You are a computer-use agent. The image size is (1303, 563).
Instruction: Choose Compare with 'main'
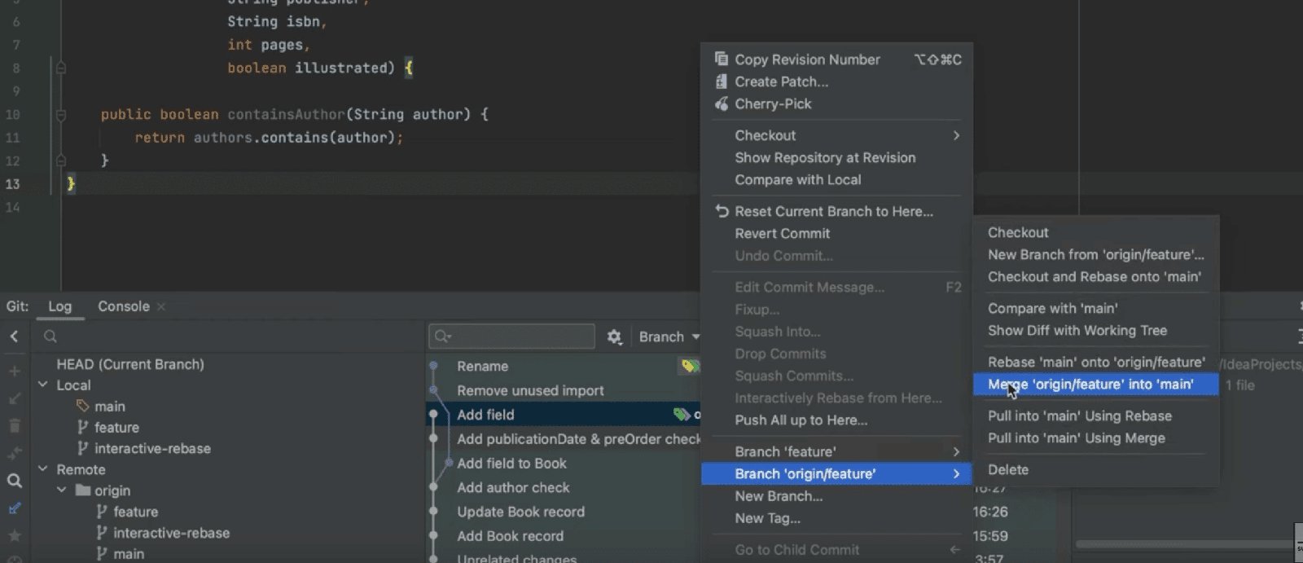pyautogui.click(x=1096, y=308)
